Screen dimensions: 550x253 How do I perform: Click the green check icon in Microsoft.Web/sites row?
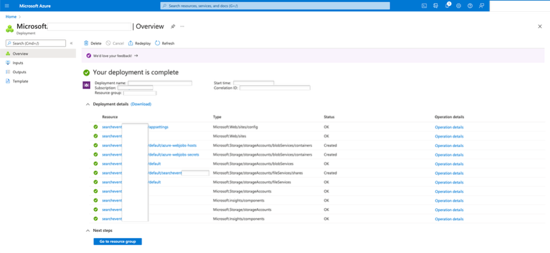(x=95, y=136)
